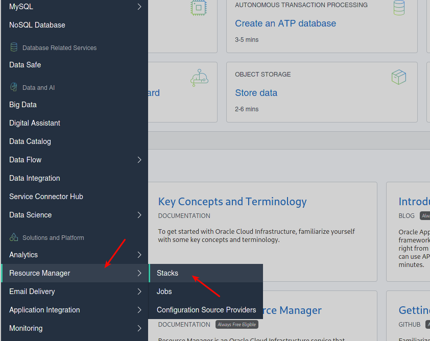
Task: Click the Key Concepts description paragraph
Action: point(256,235)
